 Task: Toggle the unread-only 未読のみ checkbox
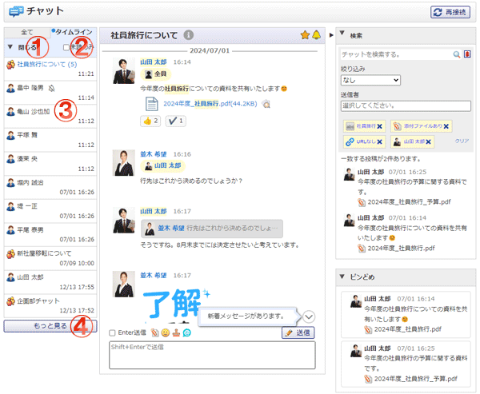[66, 47]
